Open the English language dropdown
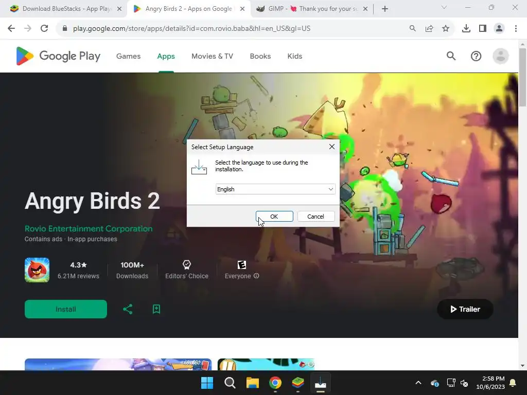Viewport: 527px width, 395px height. [x=275, y=189]
